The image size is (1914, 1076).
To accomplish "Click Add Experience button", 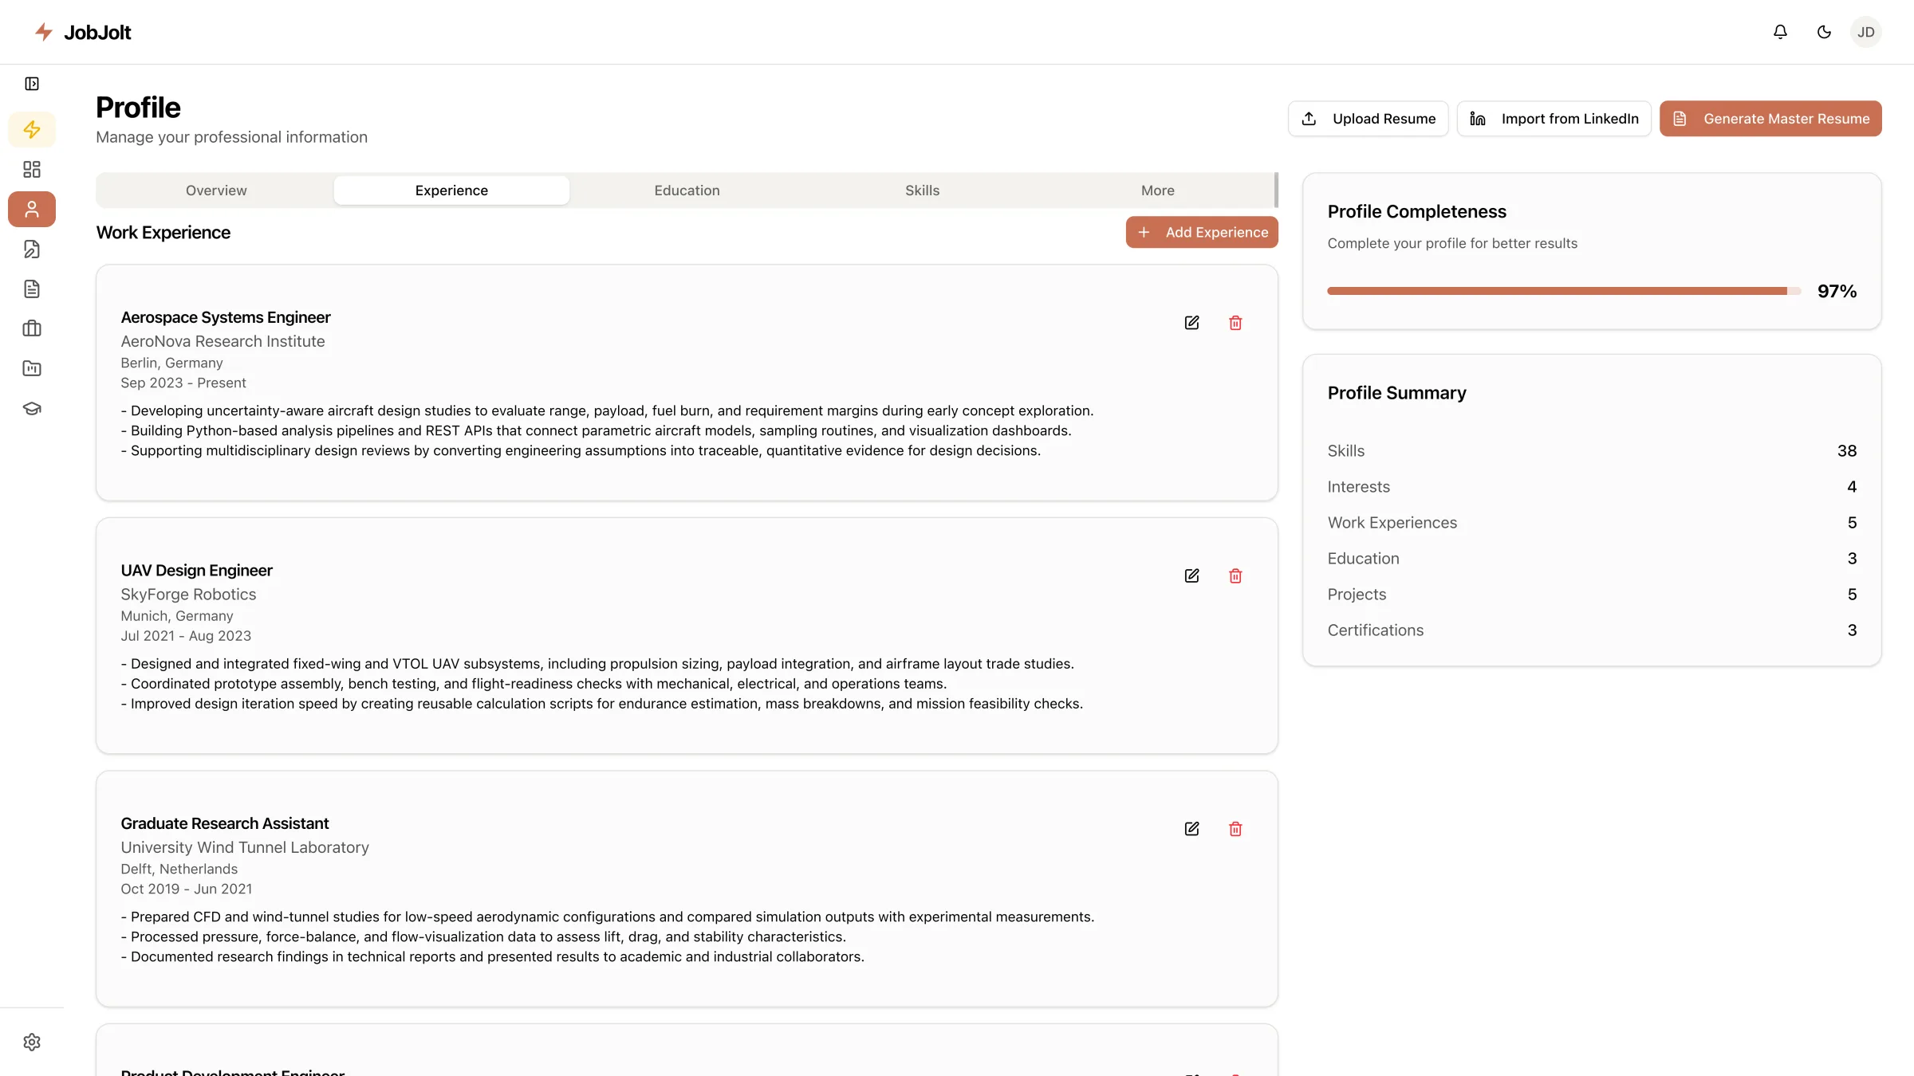I will (x=1202, y=232).
